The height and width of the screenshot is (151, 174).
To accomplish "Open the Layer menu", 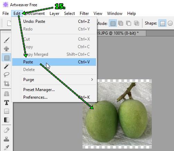I will click(54, 14).
